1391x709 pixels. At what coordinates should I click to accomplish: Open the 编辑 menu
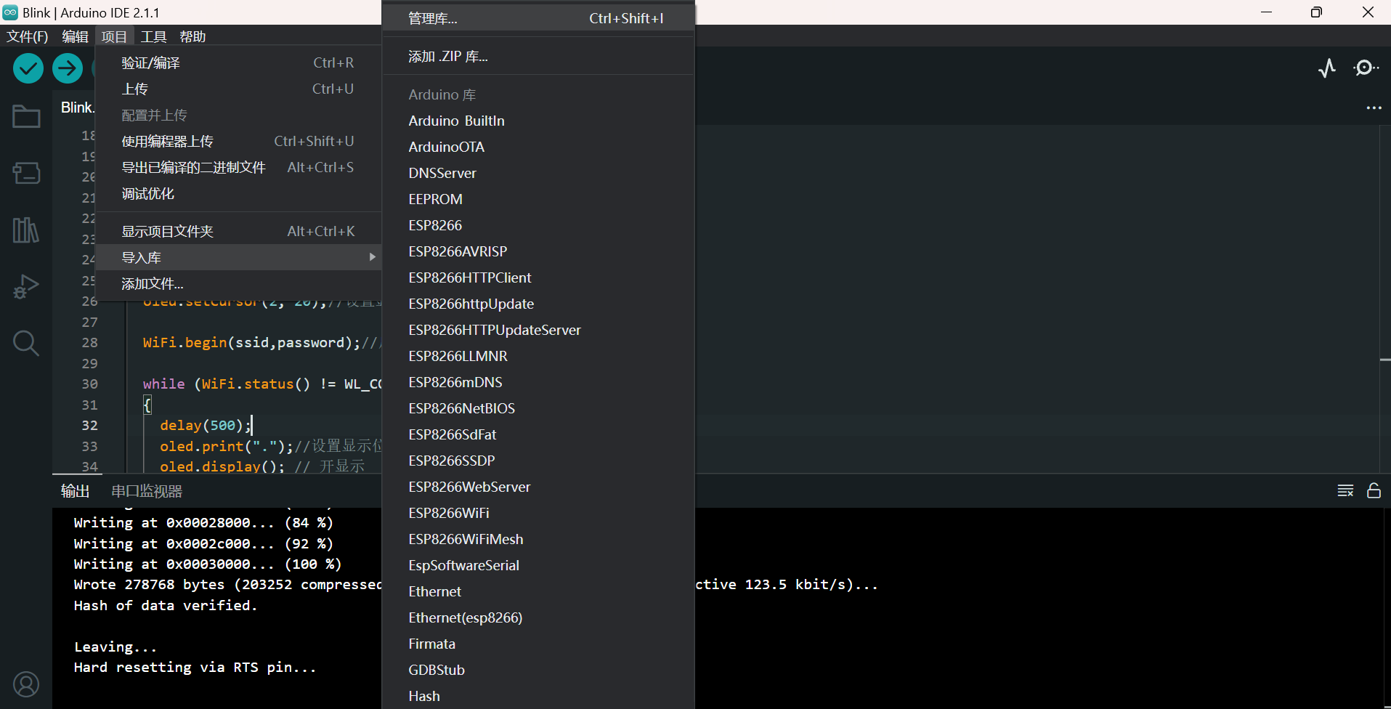76,36
